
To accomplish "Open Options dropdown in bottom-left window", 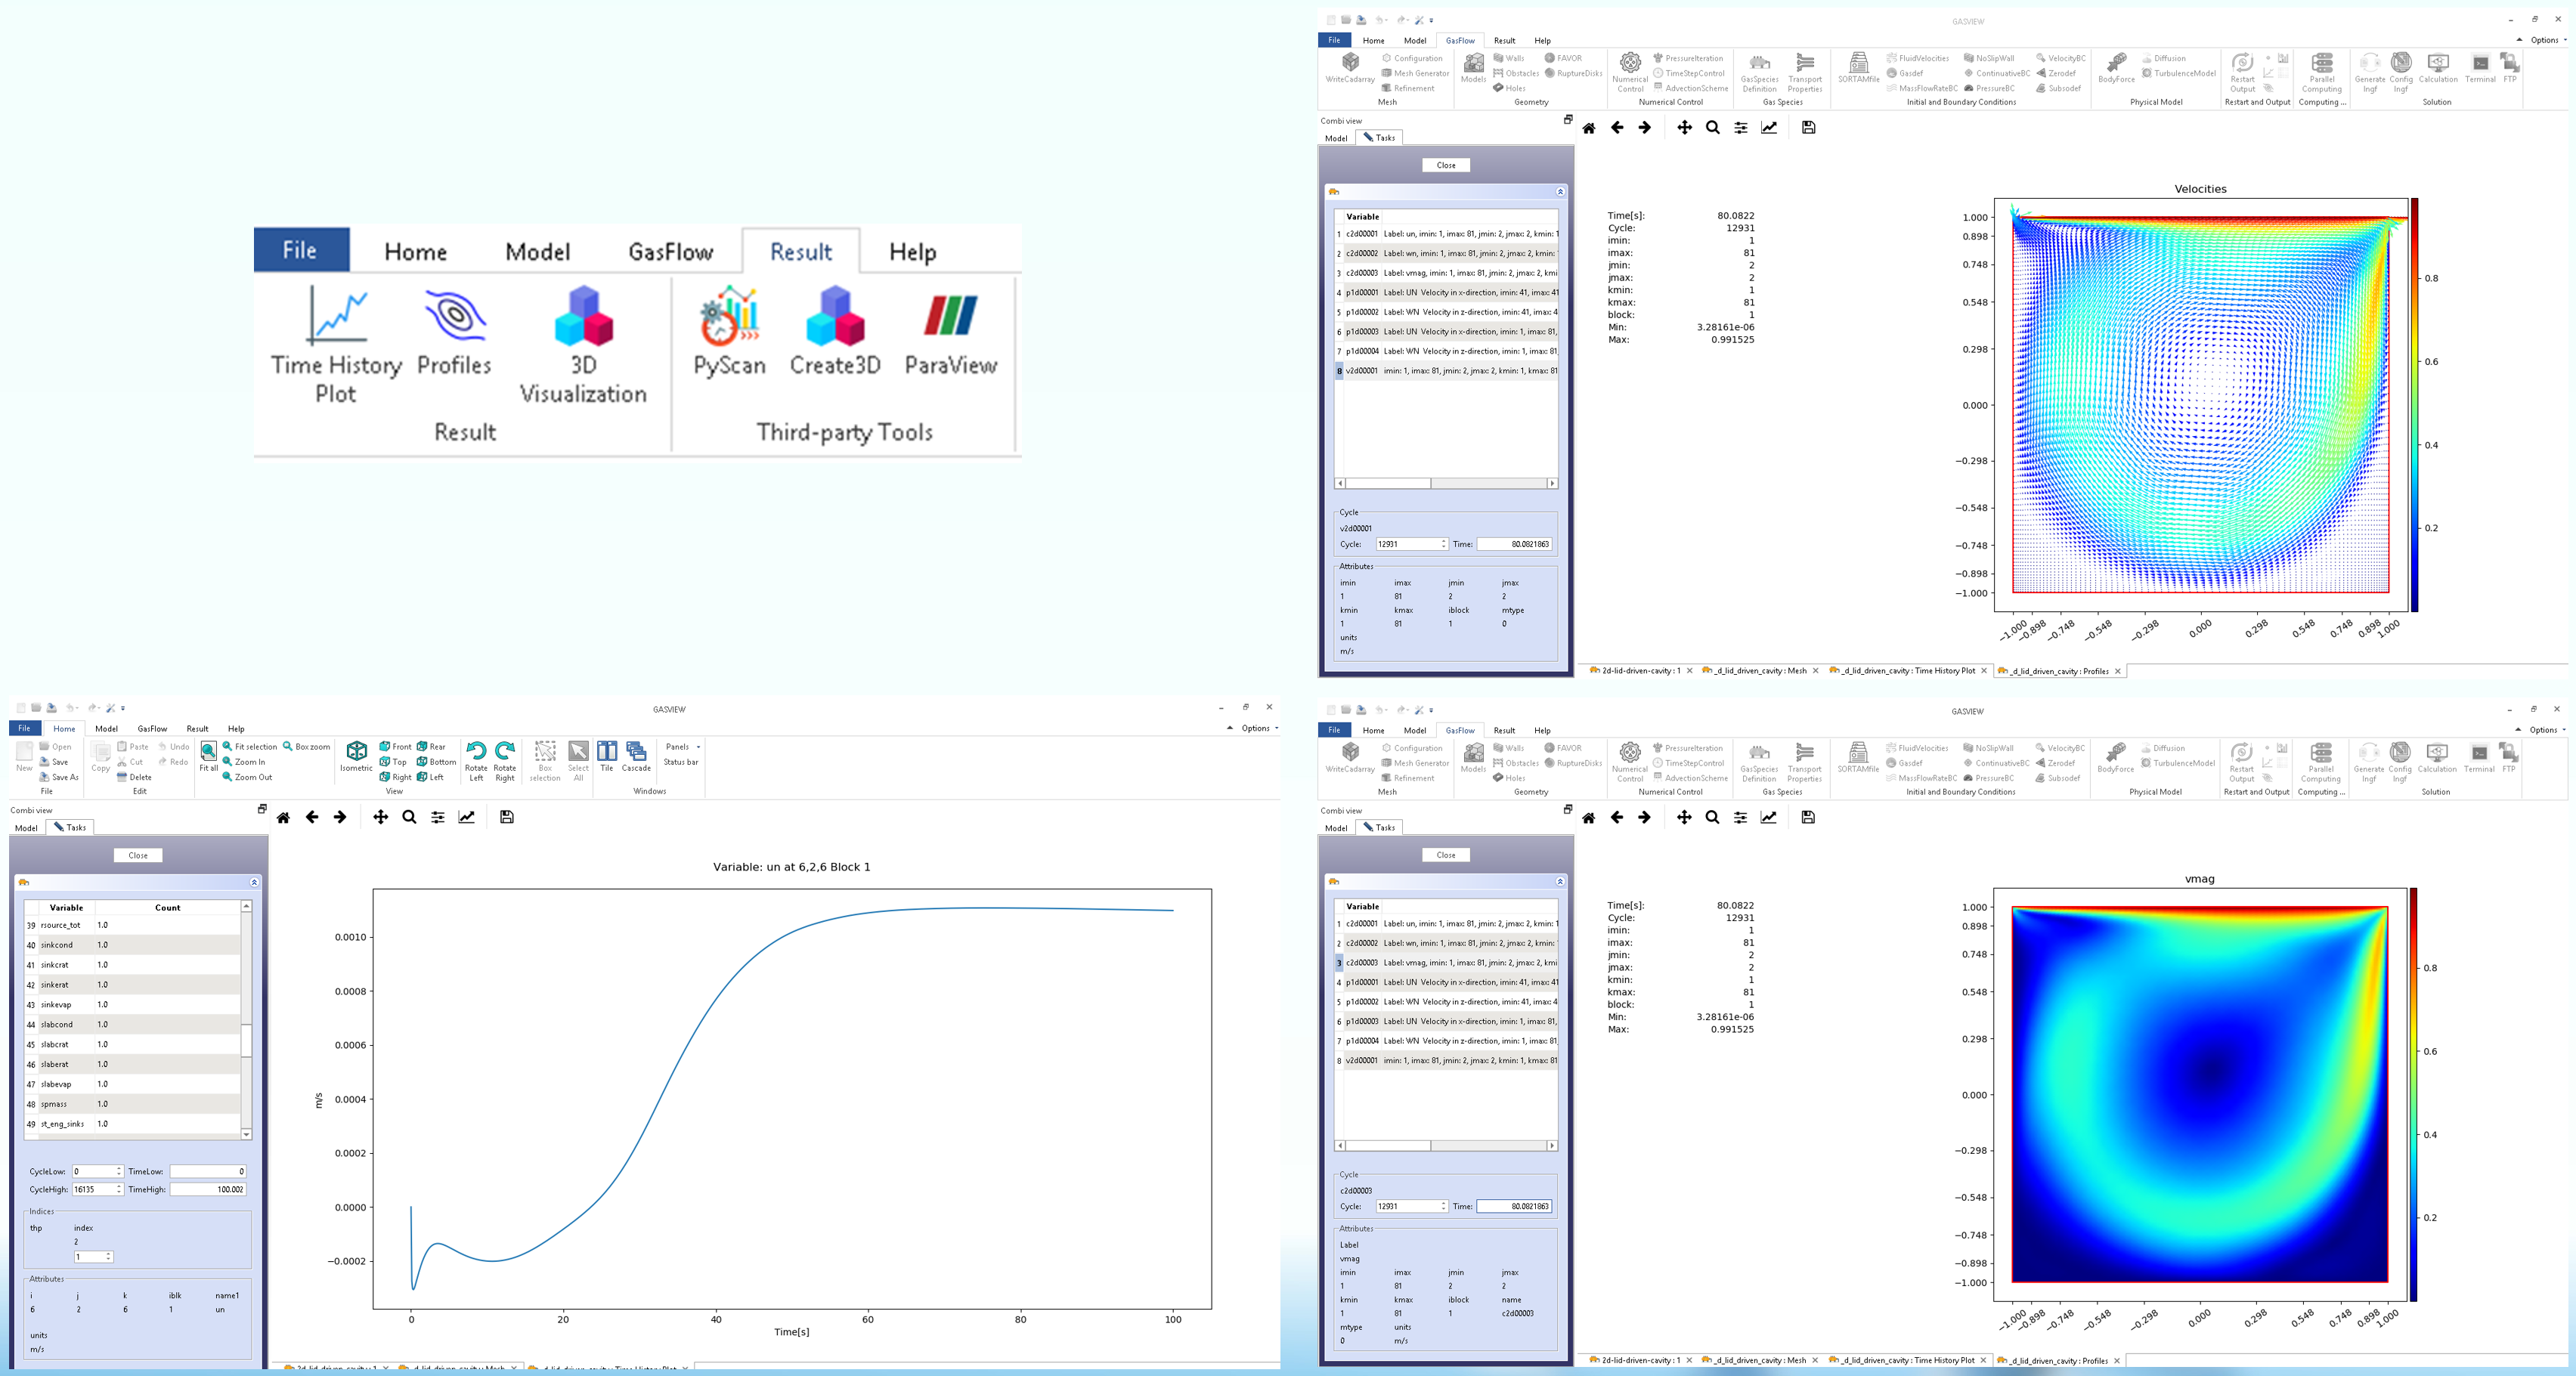I will click(x=1259, y=728).
